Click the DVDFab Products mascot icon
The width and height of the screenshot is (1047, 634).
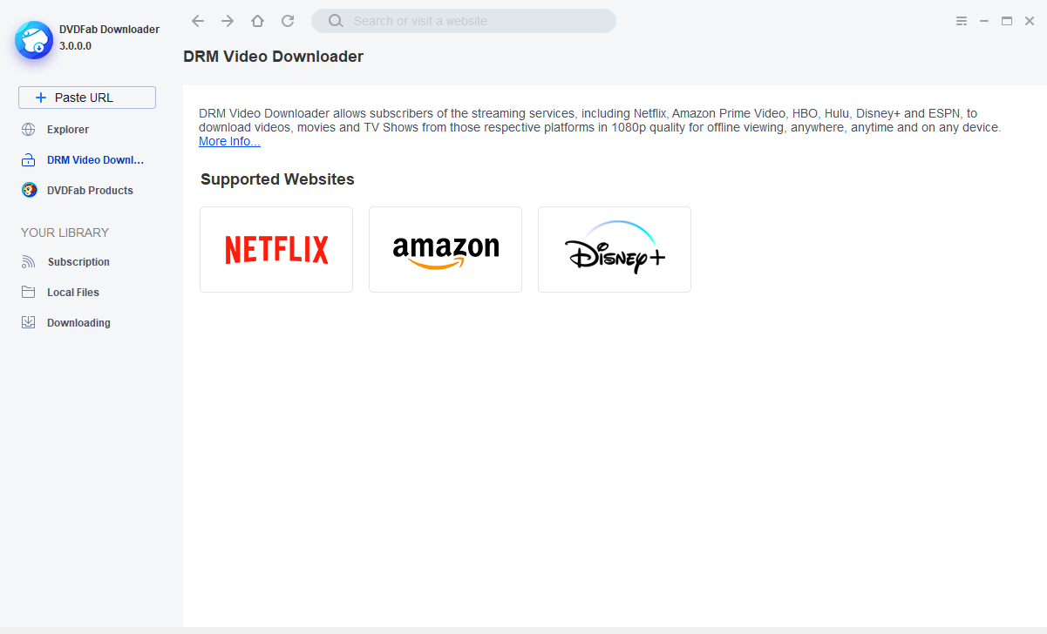click(x=29, y=190)
